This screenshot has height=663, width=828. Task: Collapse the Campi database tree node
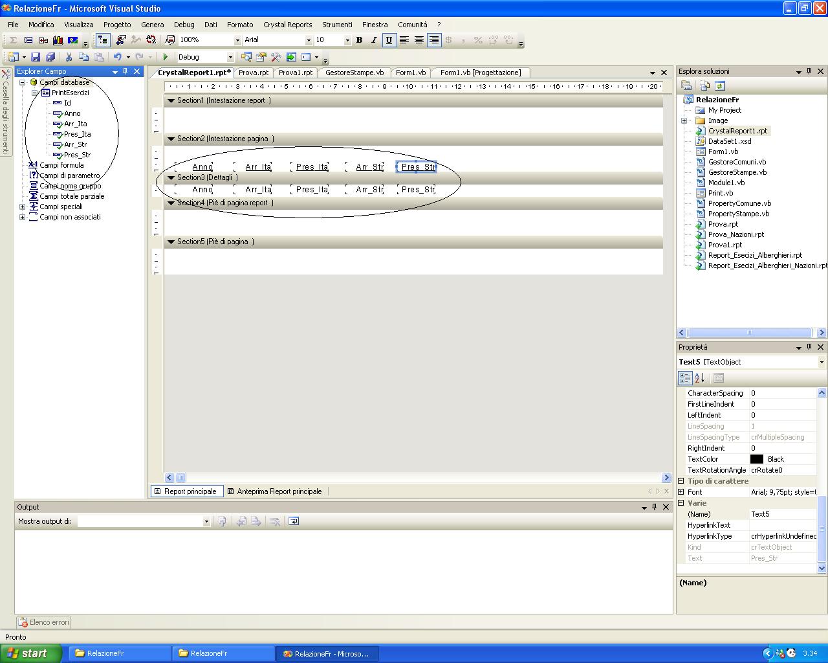point(22,82)
